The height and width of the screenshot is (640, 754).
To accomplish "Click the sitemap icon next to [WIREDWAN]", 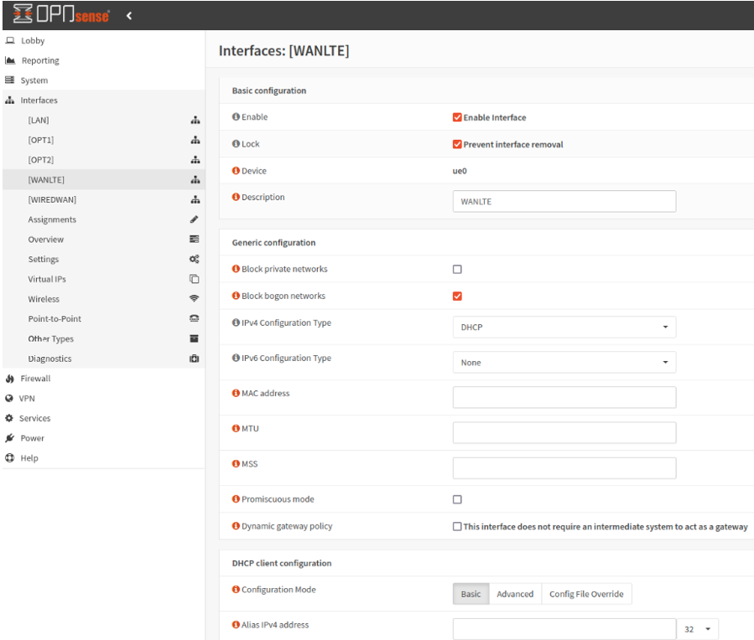I will tap(195, 199).
